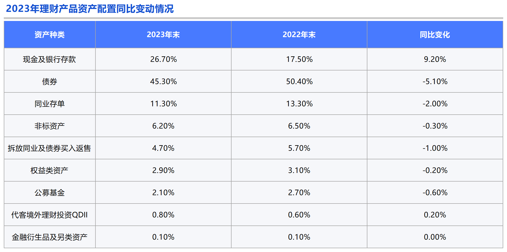
Task: Click the 9.20% change cell
Action: click(435, 59)
